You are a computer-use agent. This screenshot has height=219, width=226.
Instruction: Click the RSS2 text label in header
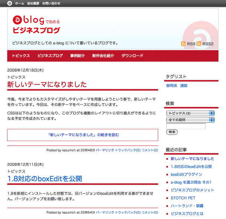tap(208, 44)
